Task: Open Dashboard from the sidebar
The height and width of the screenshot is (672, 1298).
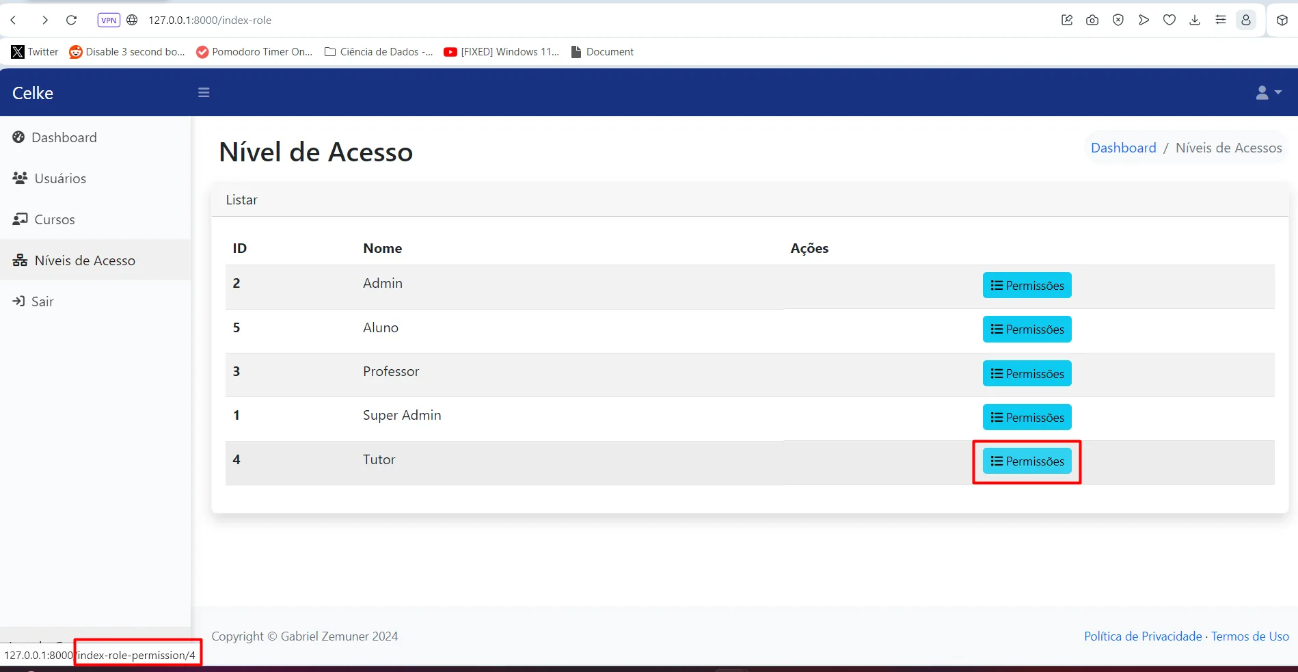Action: [x=64, y=137]
